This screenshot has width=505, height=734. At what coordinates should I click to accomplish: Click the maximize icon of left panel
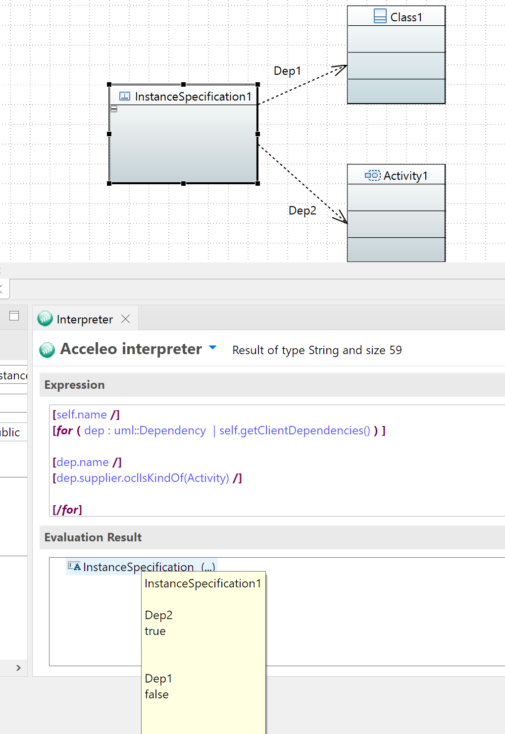tap(14, 316)
